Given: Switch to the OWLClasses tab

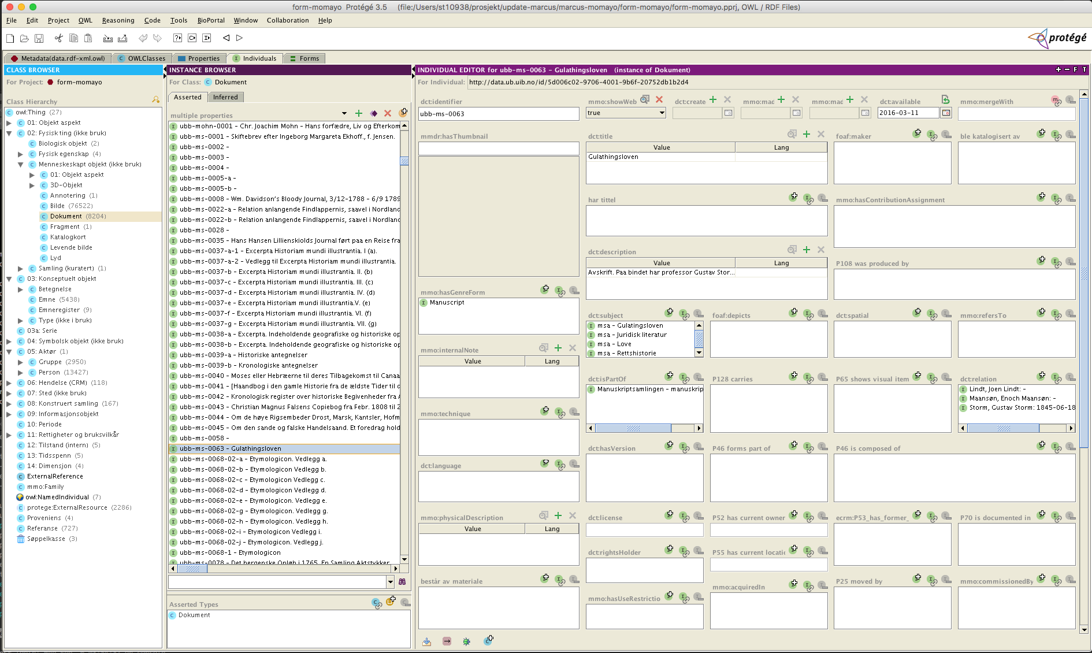Looking at the screenshot, I should pyautogui.click(x=142, y=58).
